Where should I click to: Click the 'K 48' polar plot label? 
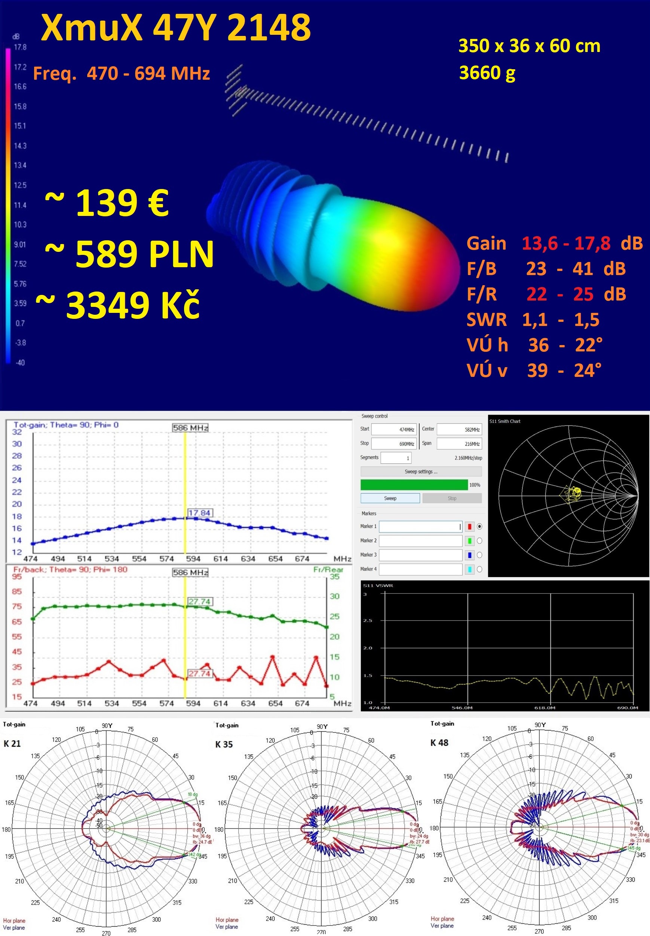tap(439, 743)
